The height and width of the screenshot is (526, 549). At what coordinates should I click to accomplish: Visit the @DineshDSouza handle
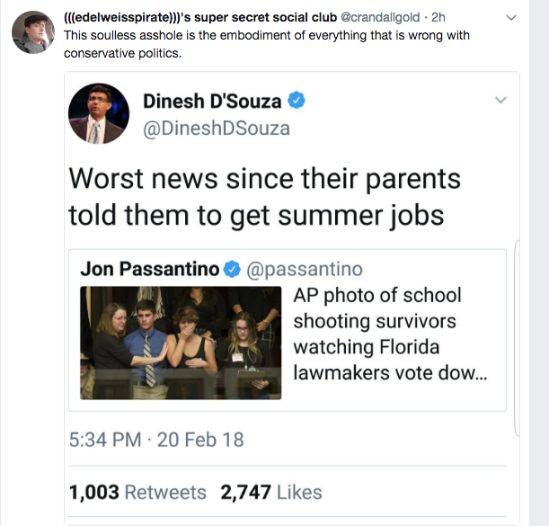pos(217,129)
